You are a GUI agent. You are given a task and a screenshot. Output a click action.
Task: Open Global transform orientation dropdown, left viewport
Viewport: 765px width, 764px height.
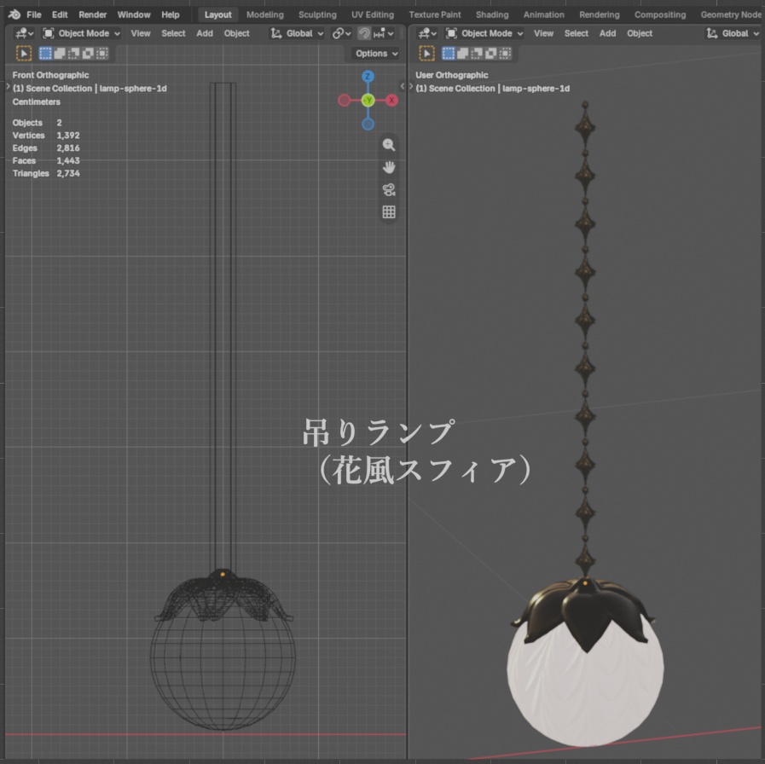coord(297,33)
